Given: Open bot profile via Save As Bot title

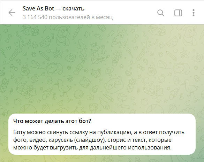Looking at the screenshot, I should 53,9.
